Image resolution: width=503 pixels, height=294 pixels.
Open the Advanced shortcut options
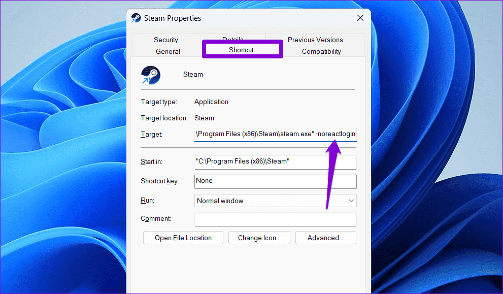325,238
